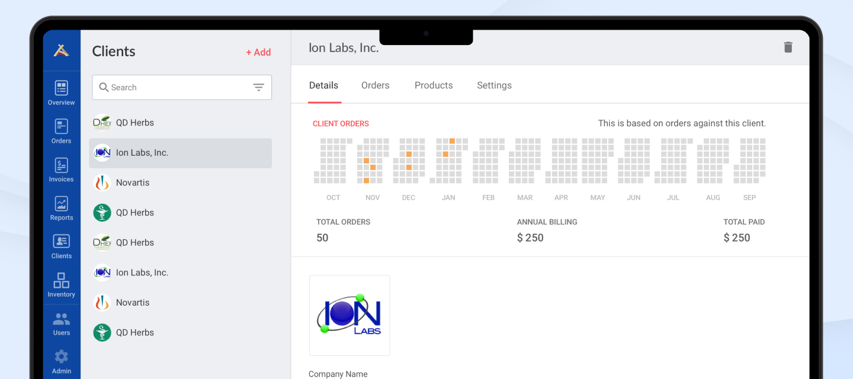Click the + Add client button
Image resolution: width=853 pixels, height=379 pixels.
(x=258, y=52)
